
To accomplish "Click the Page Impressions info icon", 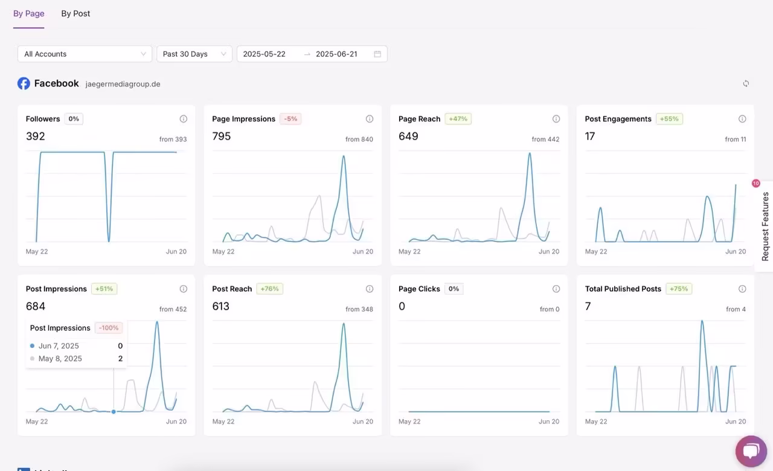I will point(370,119).
